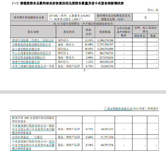
Task: Click column header 持股比例
Action: click(x=88, y=32)
